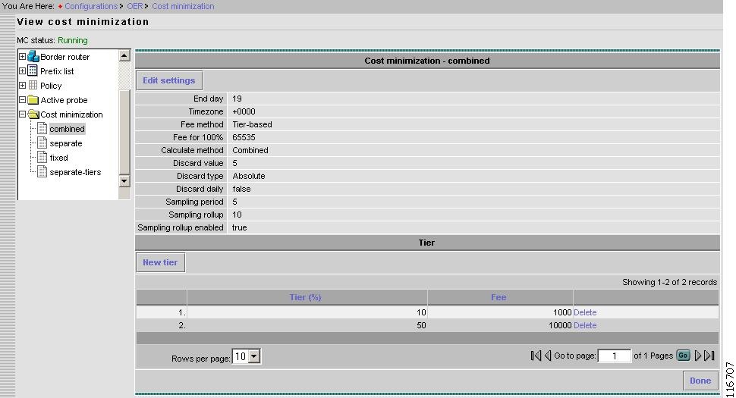Go to next page of tier records
The height and width of the screenshot is (398, 736).
[697, 356]
